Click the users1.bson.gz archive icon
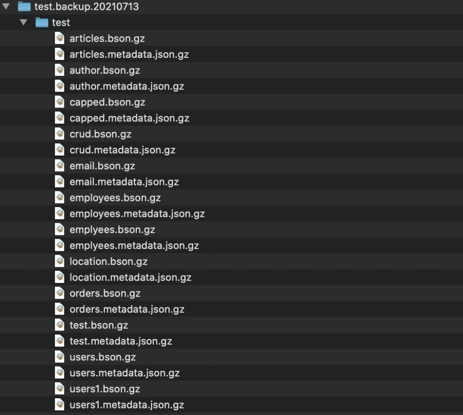Screen dimensions: 463x415 point(60,389)
